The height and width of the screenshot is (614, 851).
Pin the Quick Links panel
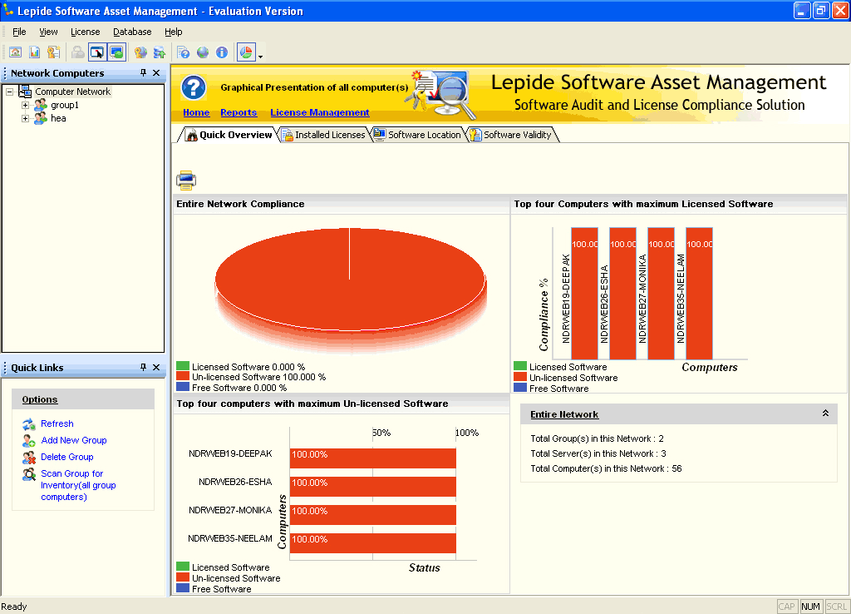[x=143, y=367]
